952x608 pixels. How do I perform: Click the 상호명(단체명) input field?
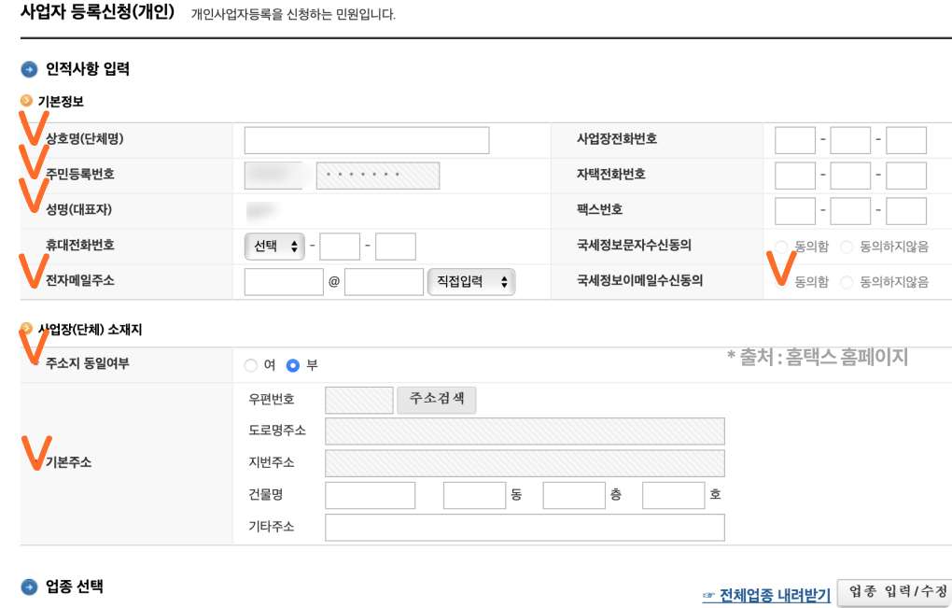pos(366,139)
